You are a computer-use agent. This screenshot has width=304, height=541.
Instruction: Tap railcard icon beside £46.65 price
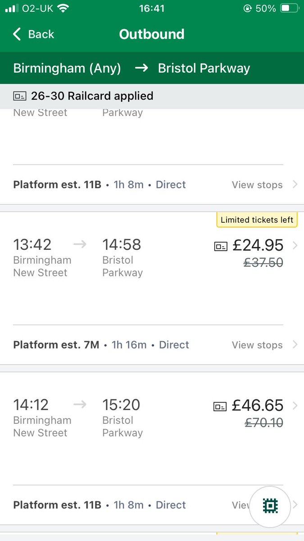coord(220,406)
